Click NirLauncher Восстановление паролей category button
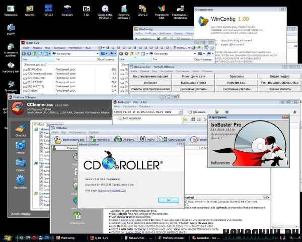This screenshot has width=302, height=242. click(150, 76)
